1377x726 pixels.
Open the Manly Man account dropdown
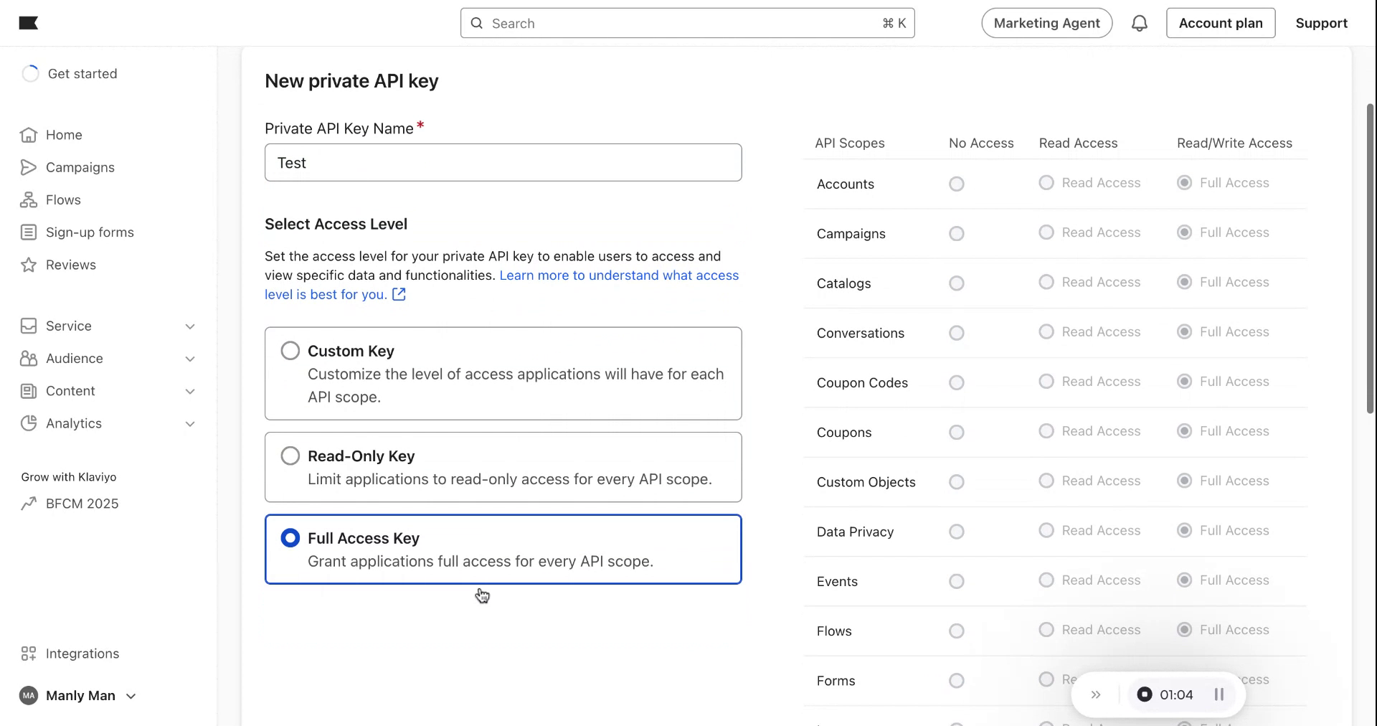click(x=79, y=696)
